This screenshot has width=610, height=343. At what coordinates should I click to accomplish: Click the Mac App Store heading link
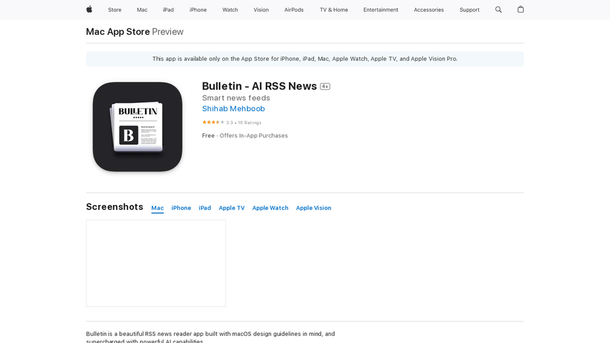pyautogui.click(x=118, y=32)
